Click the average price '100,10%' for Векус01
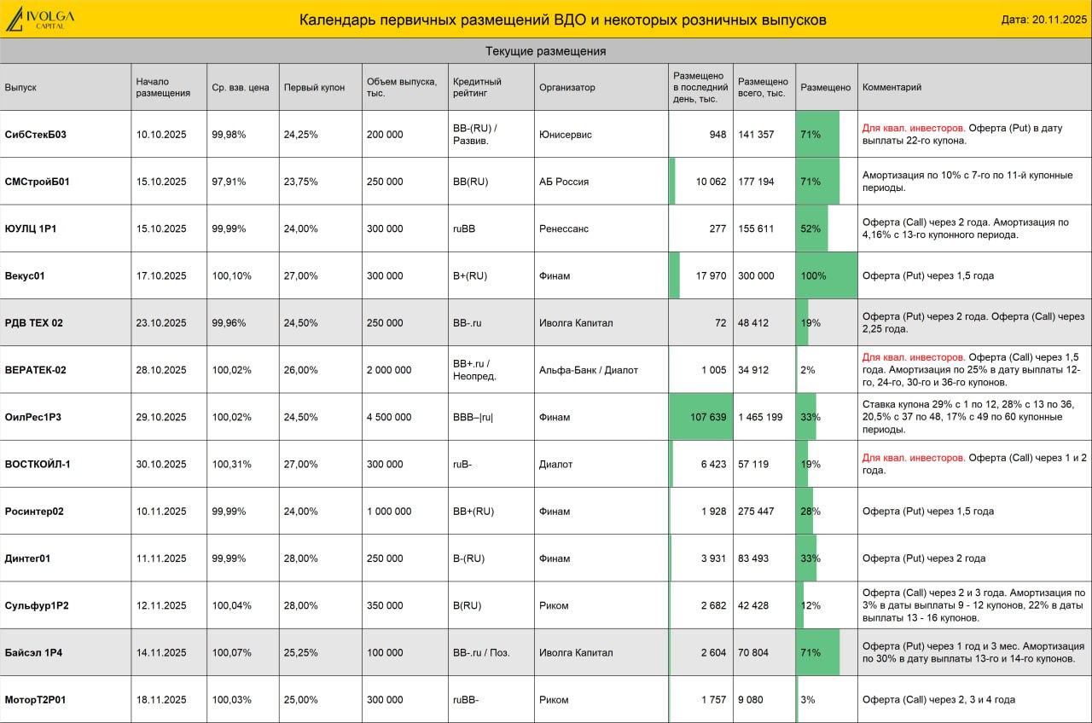 [x=231, y=275]
